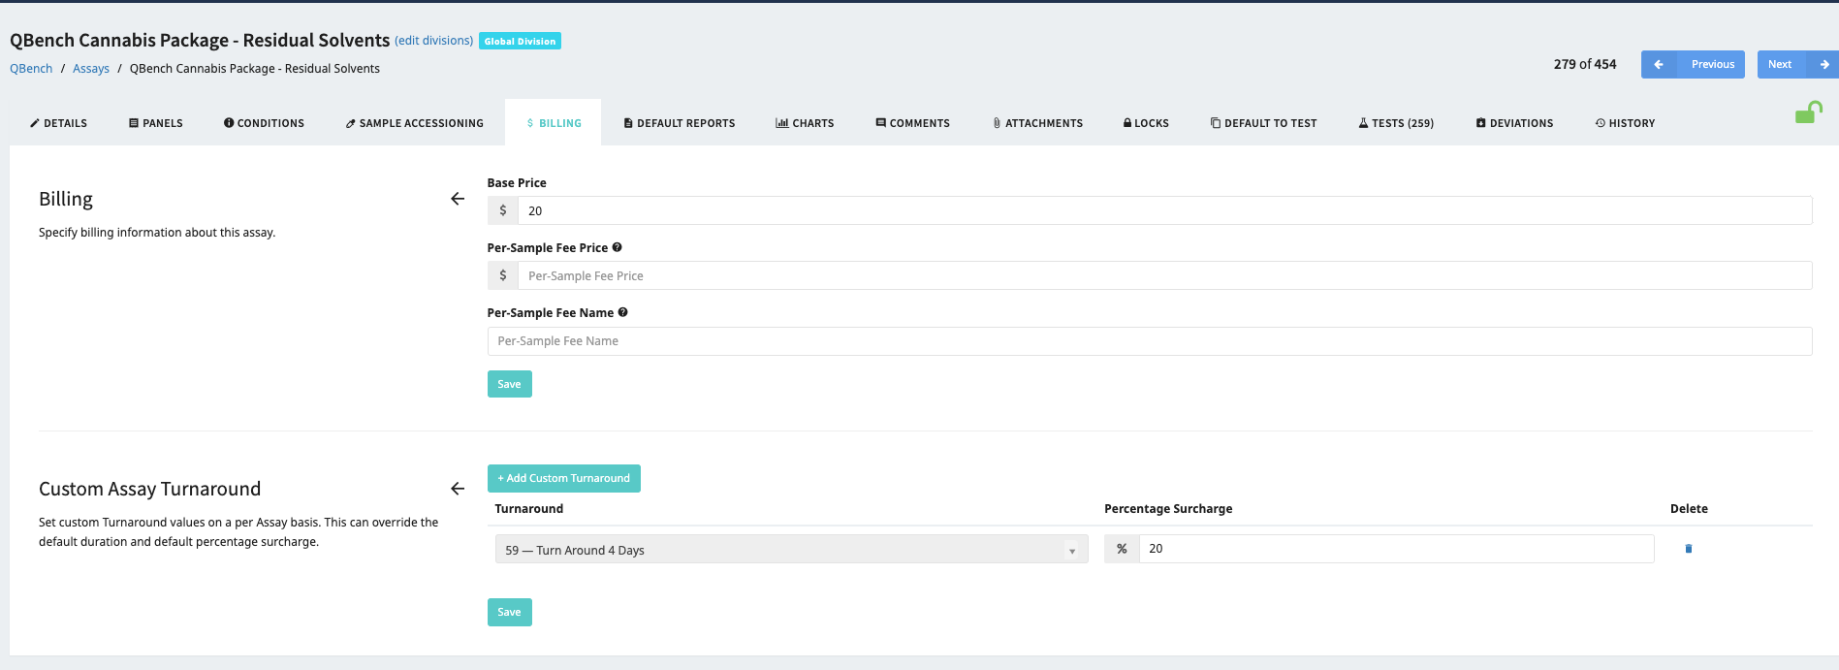Click into the Base Price field
Image resolution: width=1839 pixels, height=670 pixels.
click(1163, 210)
